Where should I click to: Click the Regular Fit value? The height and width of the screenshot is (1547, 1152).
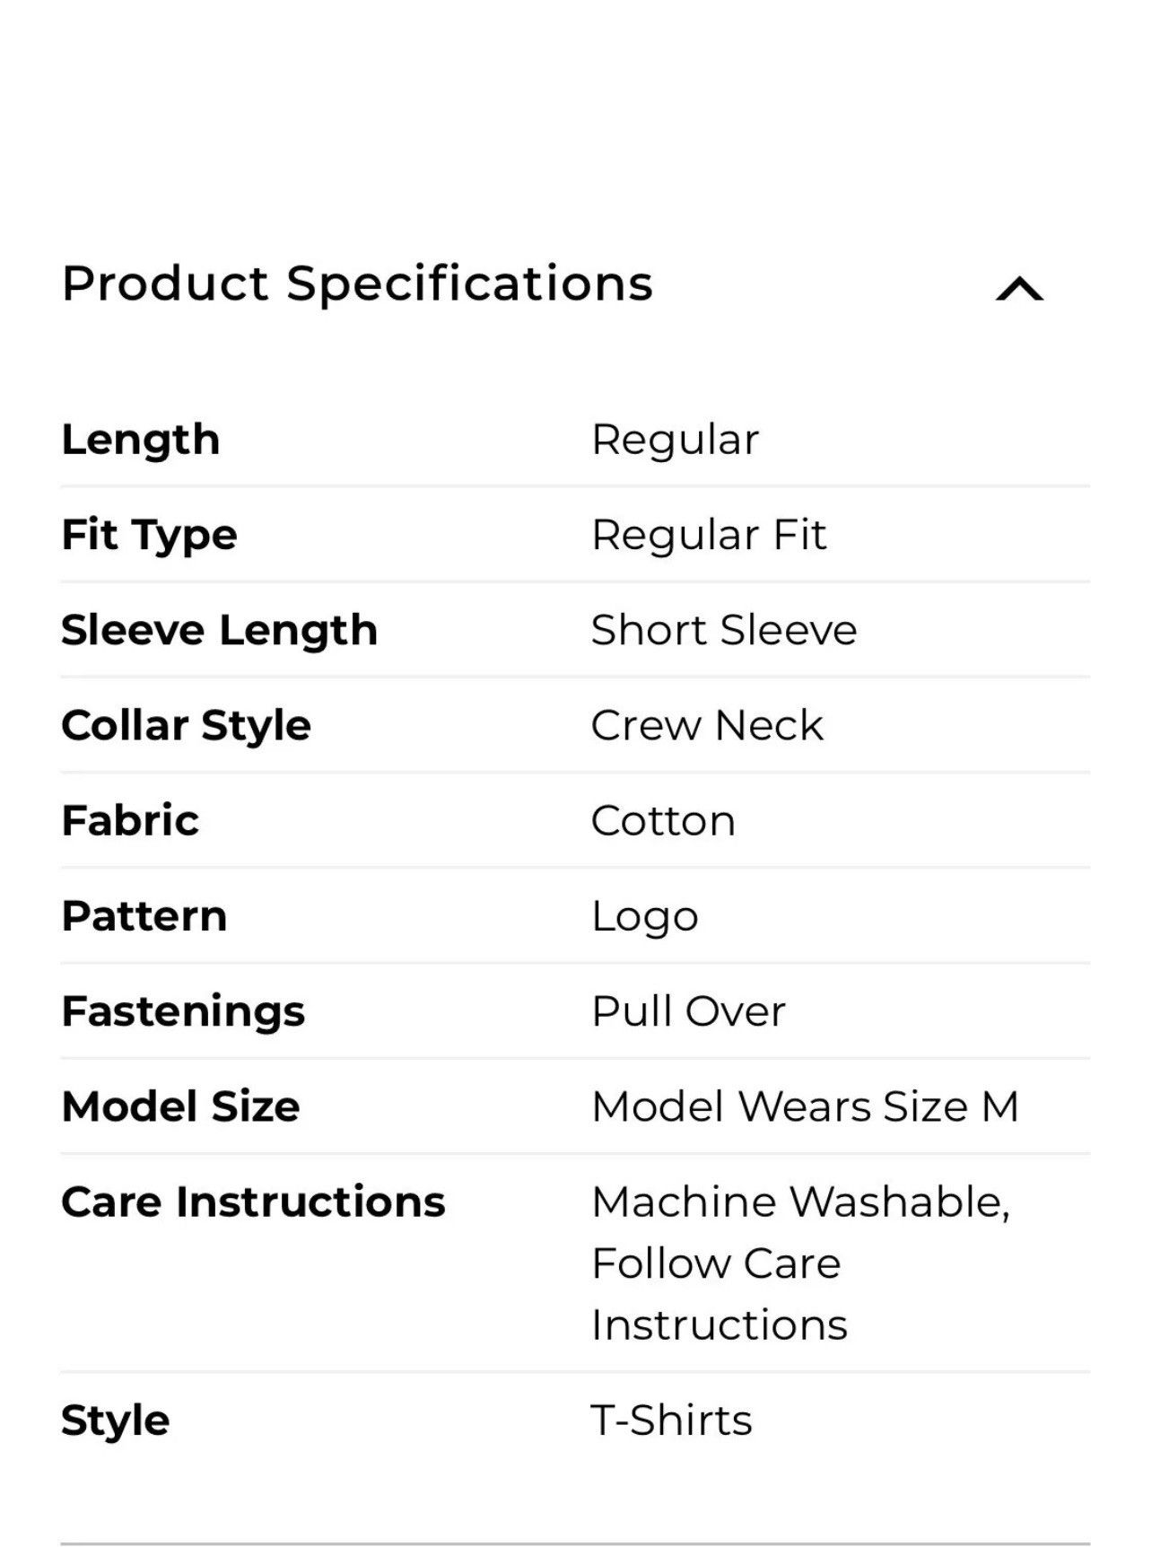point(709,536)
